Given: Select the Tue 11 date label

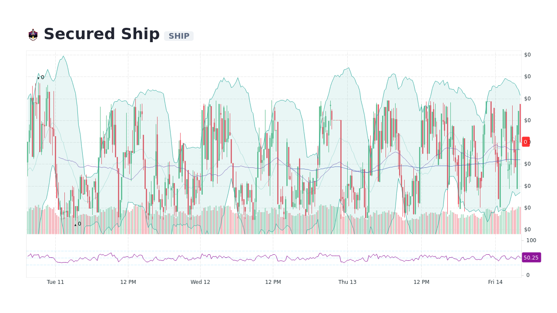Looking at the screenshot, I should (x=55, y=282).
